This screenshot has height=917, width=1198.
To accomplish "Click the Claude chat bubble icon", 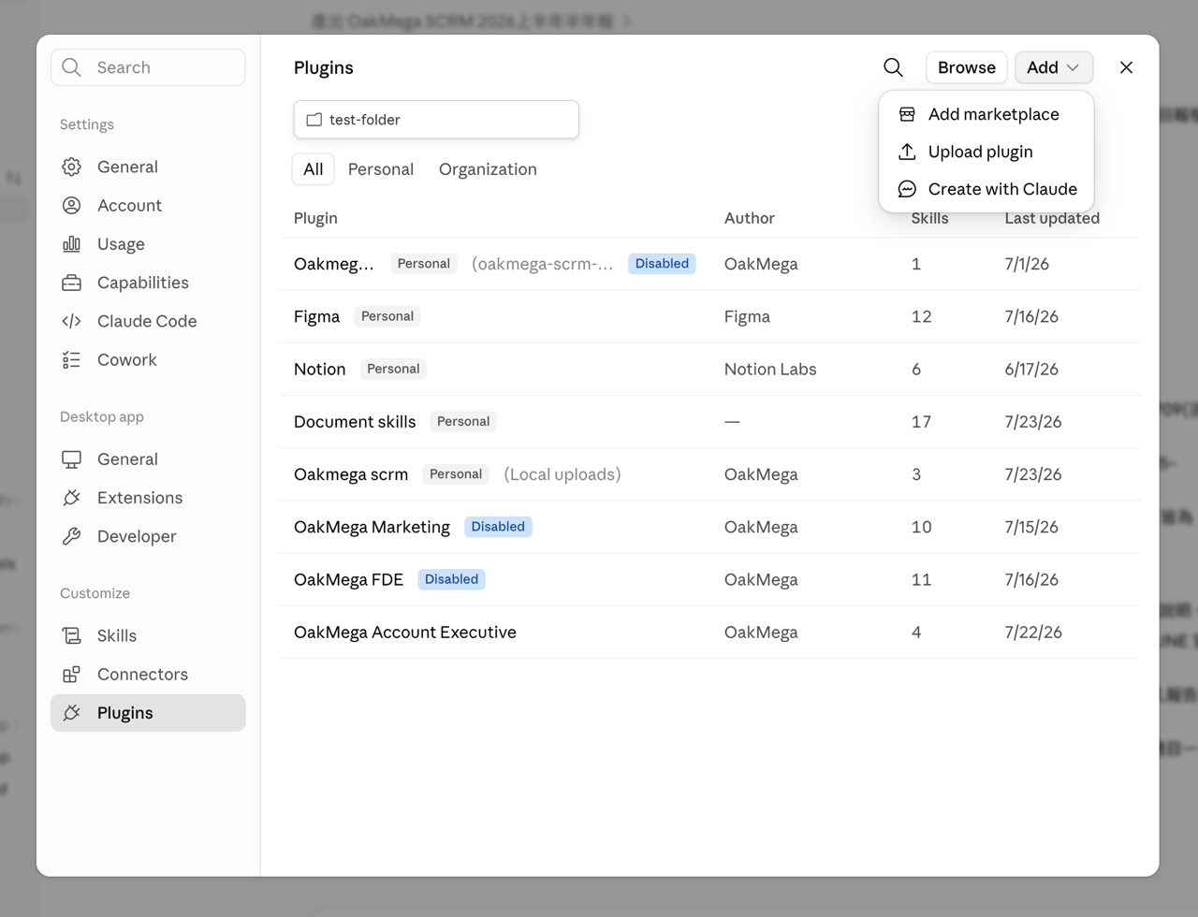I will pyautogui.click(x=907, y=189).
